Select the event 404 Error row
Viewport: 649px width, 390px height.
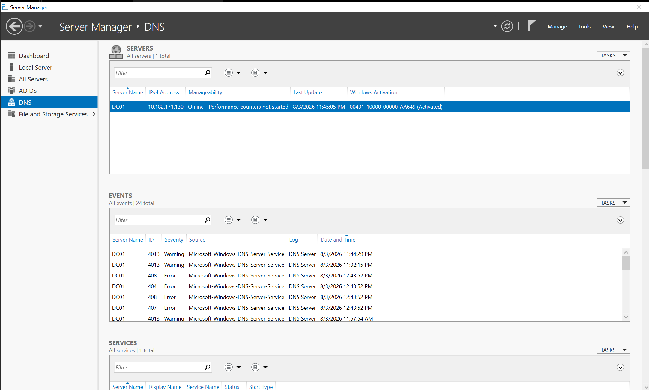coord(366,286)
